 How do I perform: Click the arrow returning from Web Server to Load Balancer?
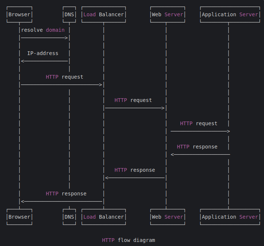135,178
